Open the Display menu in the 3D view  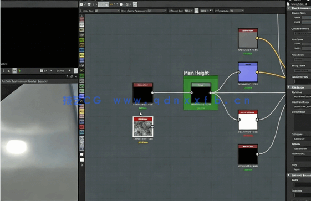coord(32,81)
